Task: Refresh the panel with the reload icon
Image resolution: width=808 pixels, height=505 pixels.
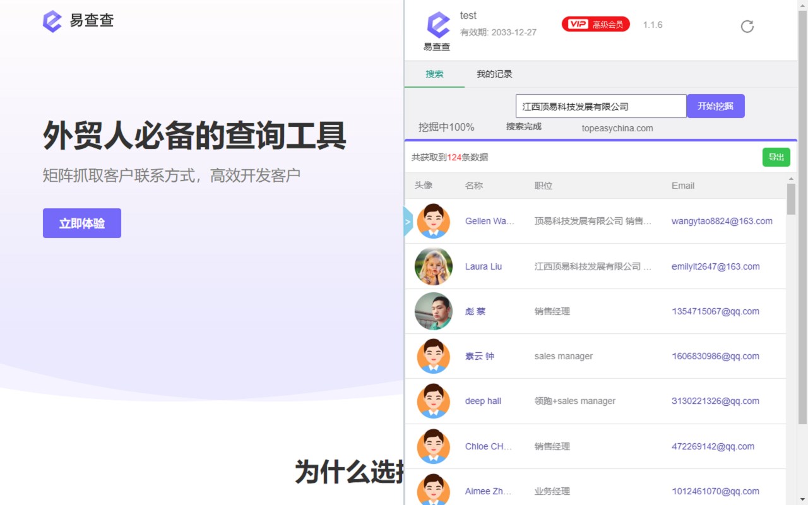Action: [747, 26]
